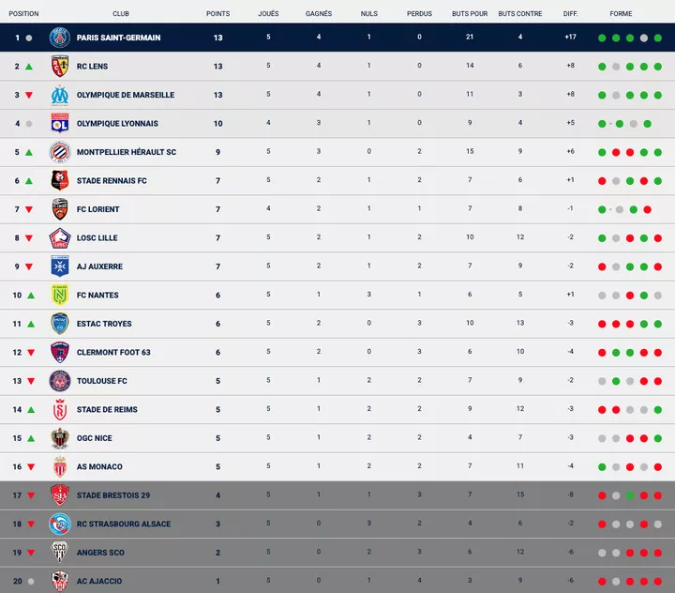Viewport: 675px width, 593px height.
Task: Click the Montpellier Hérault SC logo
Action: tap(60, 152)
